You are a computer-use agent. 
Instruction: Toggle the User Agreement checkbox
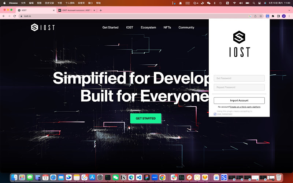tap(215, 114)
